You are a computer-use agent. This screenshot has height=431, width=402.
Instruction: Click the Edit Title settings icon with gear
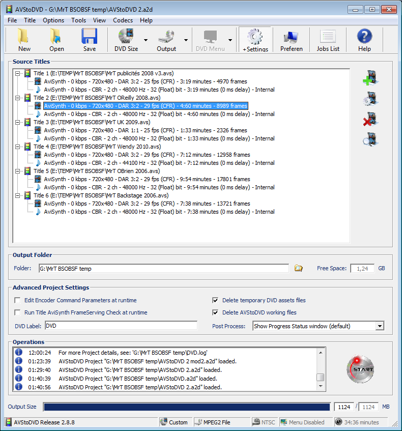click(370, 99)
